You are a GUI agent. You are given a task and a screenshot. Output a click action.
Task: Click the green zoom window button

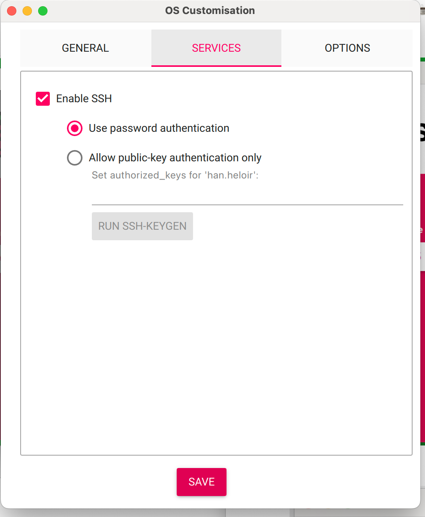tap(43, 11)
